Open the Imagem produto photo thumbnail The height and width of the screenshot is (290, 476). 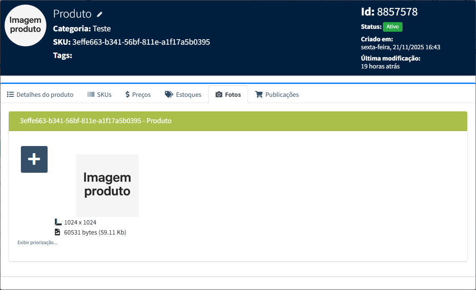pos(107,185)
